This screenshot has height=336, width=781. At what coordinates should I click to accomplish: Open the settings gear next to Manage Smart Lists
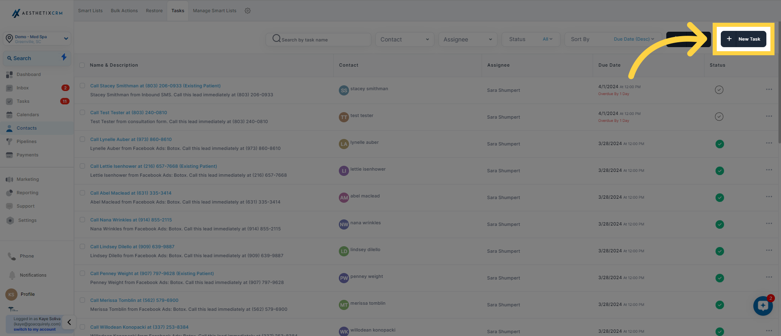pos(248,11)
